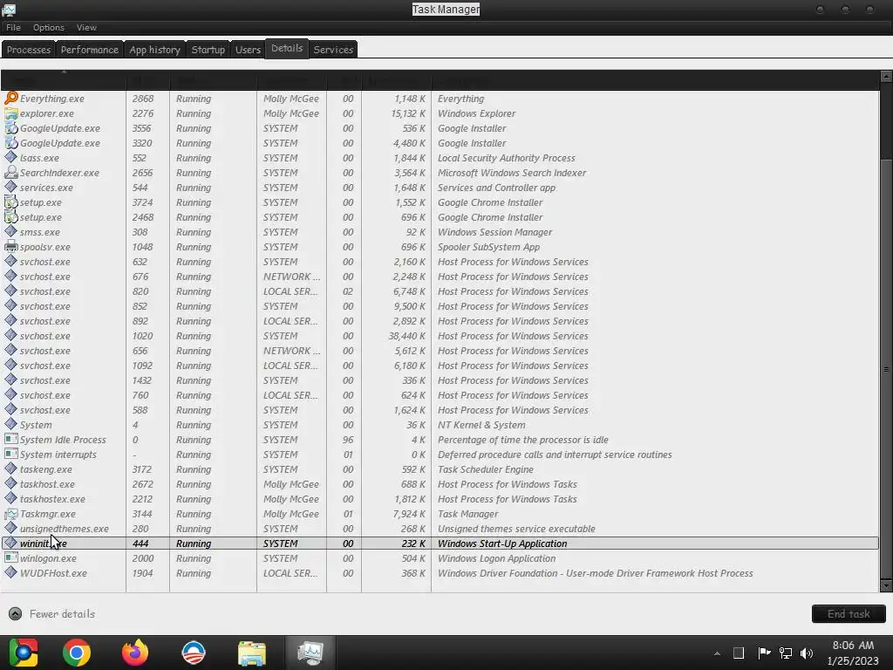The image size is (893, 670).
Task: Click the vertical scrollbar thumb
Action: 886,369
